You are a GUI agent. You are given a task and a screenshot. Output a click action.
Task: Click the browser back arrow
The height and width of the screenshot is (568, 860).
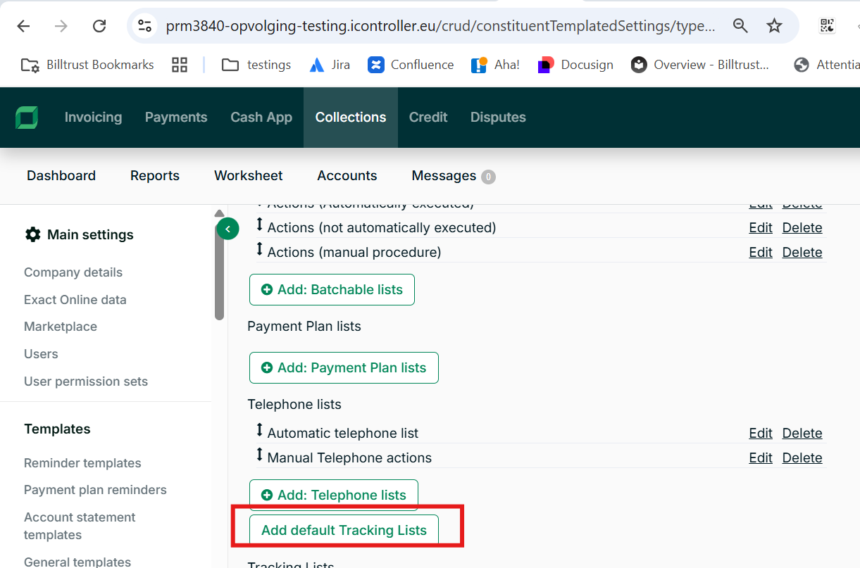[x=24, y=27]
